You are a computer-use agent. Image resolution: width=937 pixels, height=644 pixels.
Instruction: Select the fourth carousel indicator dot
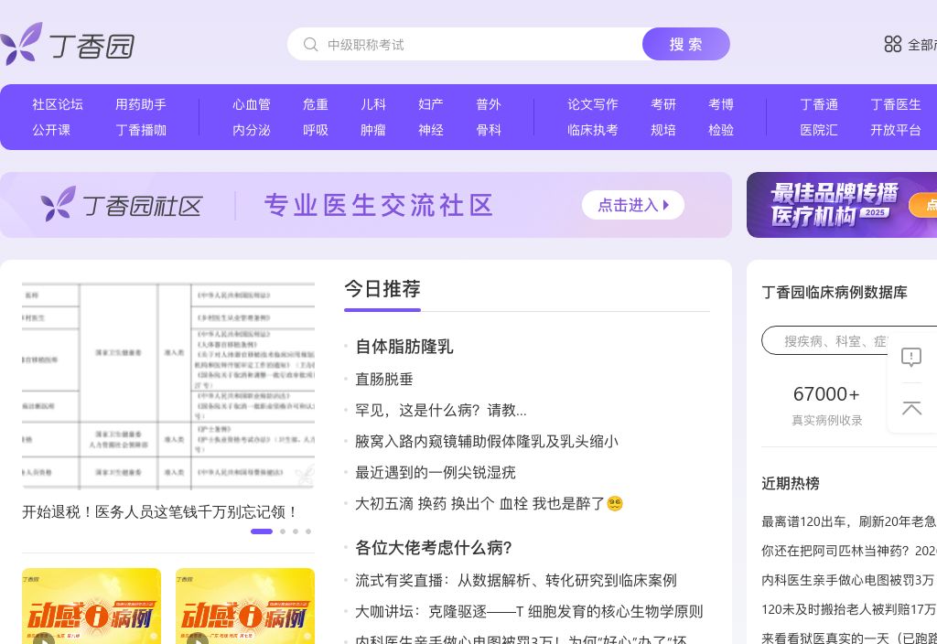pyautogui.click(x=308, y=531)
